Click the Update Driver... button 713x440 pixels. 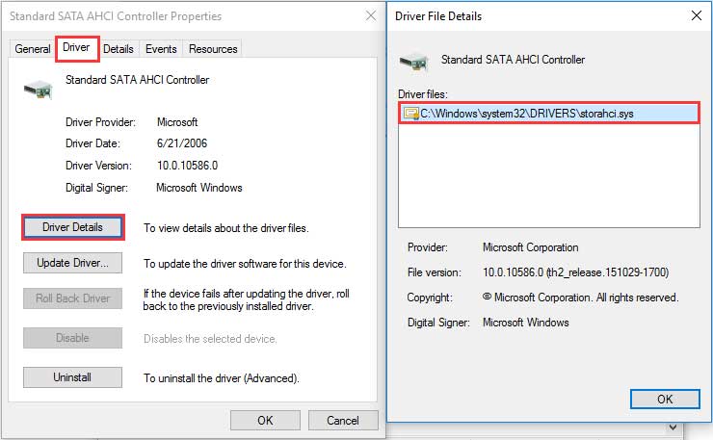[x=73, y=263]
